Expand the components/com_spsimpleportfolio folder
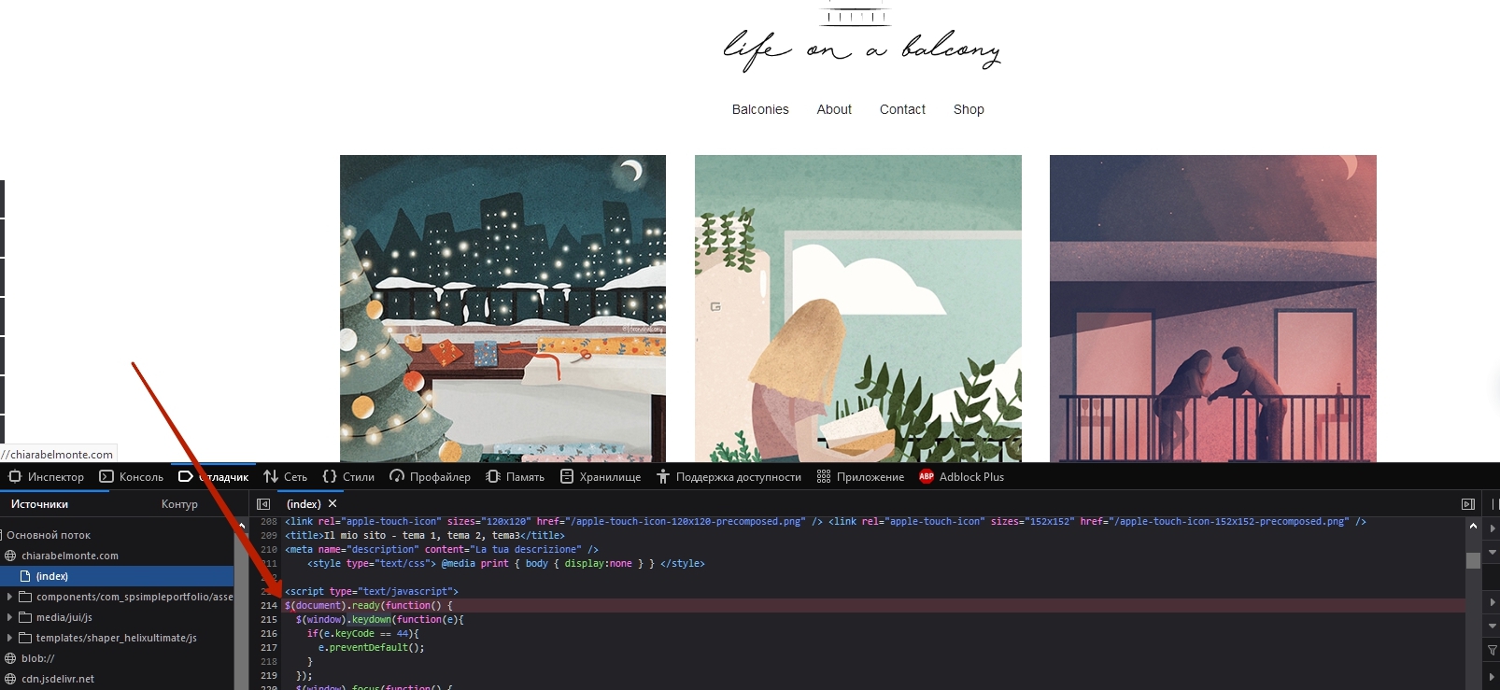The height and width of the screenshot is (690, 1500). click(x=10, y=597)
